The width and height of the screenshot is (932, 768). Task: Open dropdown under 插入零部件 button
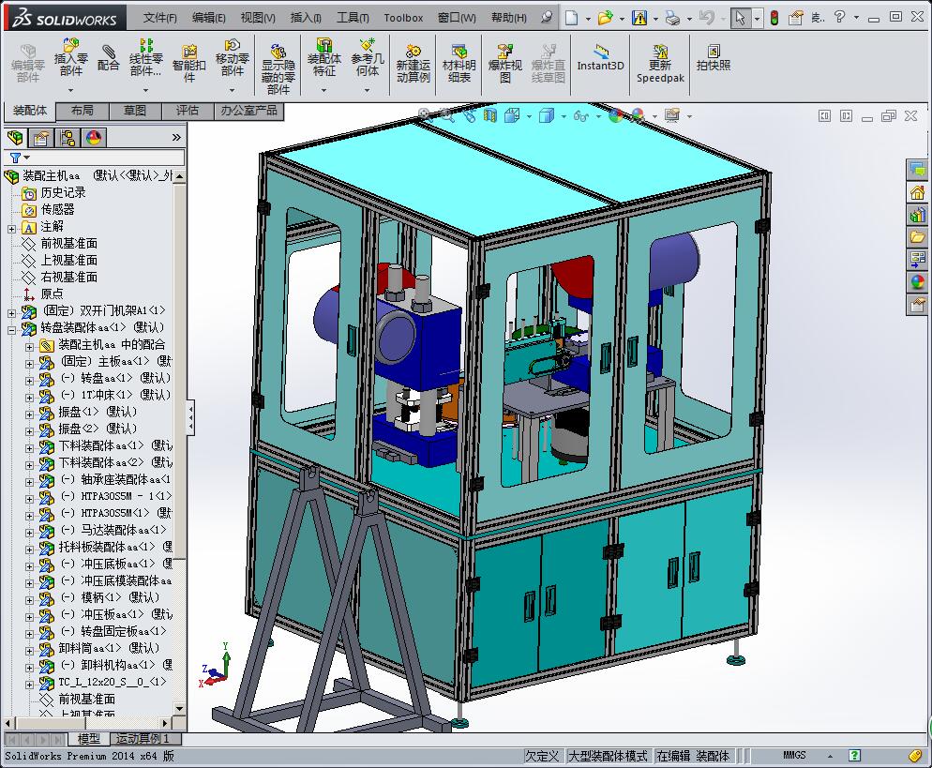[70, 90]
